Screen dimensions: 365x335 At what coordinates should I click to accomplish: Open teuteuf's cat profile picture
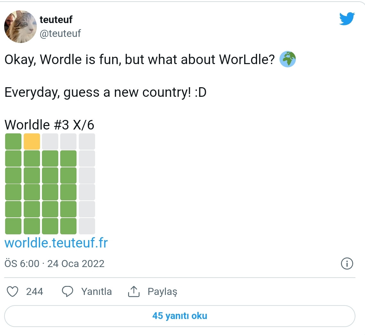tap(20, 26)
